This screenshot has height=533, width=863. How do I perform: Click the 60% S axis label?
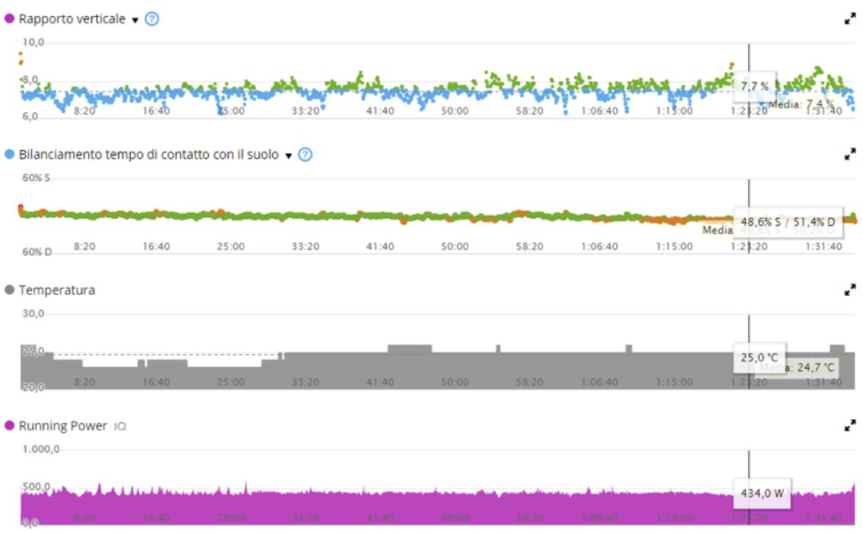[x=35, y=178]
